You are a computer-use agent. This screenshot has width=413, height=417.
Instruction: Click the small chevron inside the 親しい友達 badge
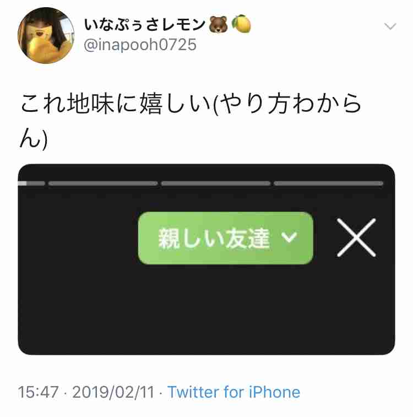pos(289,237)
